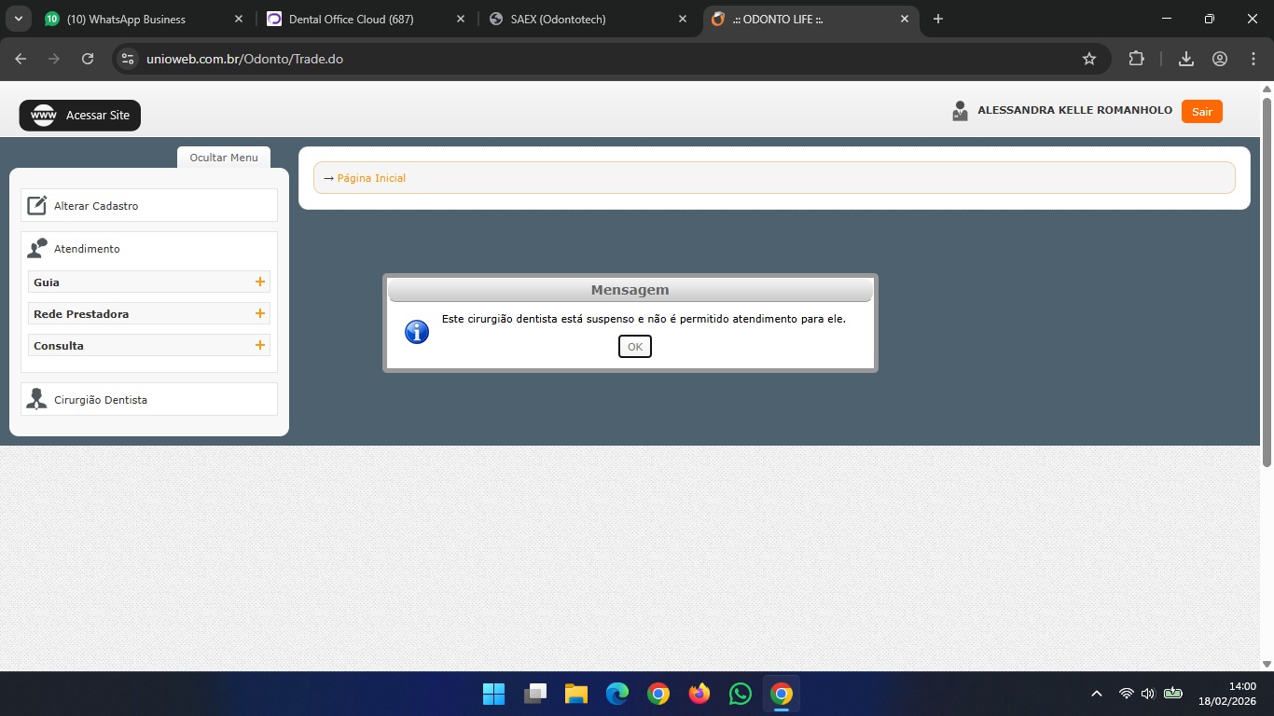Open the Chrome downloads icon
Screen dimensions: 1274x716
(1186, 59)
